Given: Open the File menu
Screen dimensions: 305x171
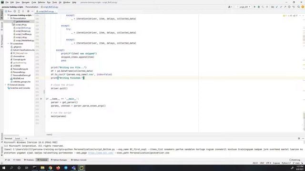Looking at the screenshot, I should [x=7, y=2].
